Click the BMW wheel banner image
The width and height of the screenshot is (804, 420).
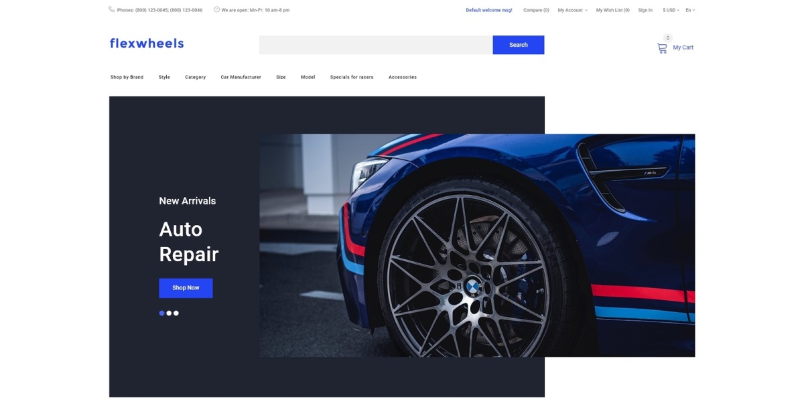tap(477, 245)
